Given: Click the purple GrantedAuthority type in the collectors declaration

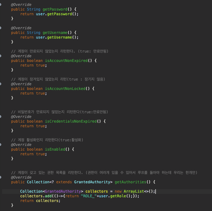Looking at the screenshot, I should tap(63, 191).
